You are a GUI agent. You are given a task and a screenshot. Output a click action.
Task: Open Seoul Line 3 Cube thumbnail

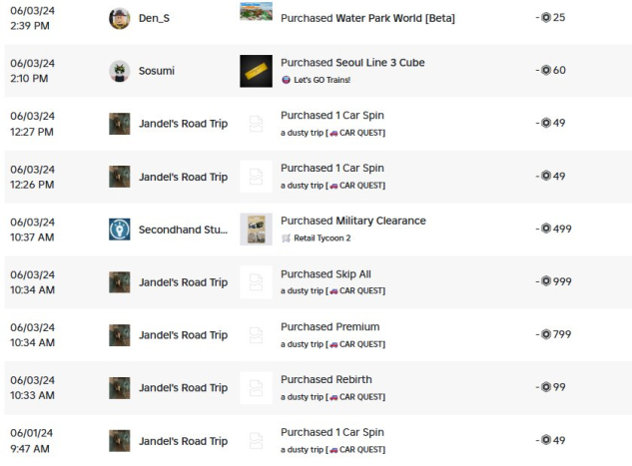257,71
